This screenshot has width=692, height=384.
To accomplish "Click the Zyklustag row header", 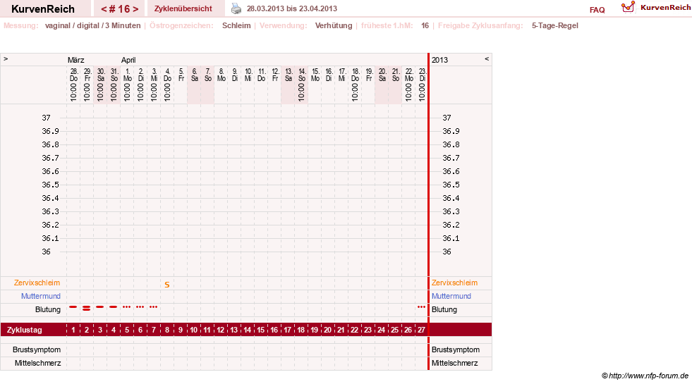I will tap(25, 330).
